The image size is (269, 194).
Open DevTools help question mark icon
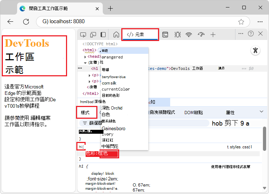[x=251, y=34]
